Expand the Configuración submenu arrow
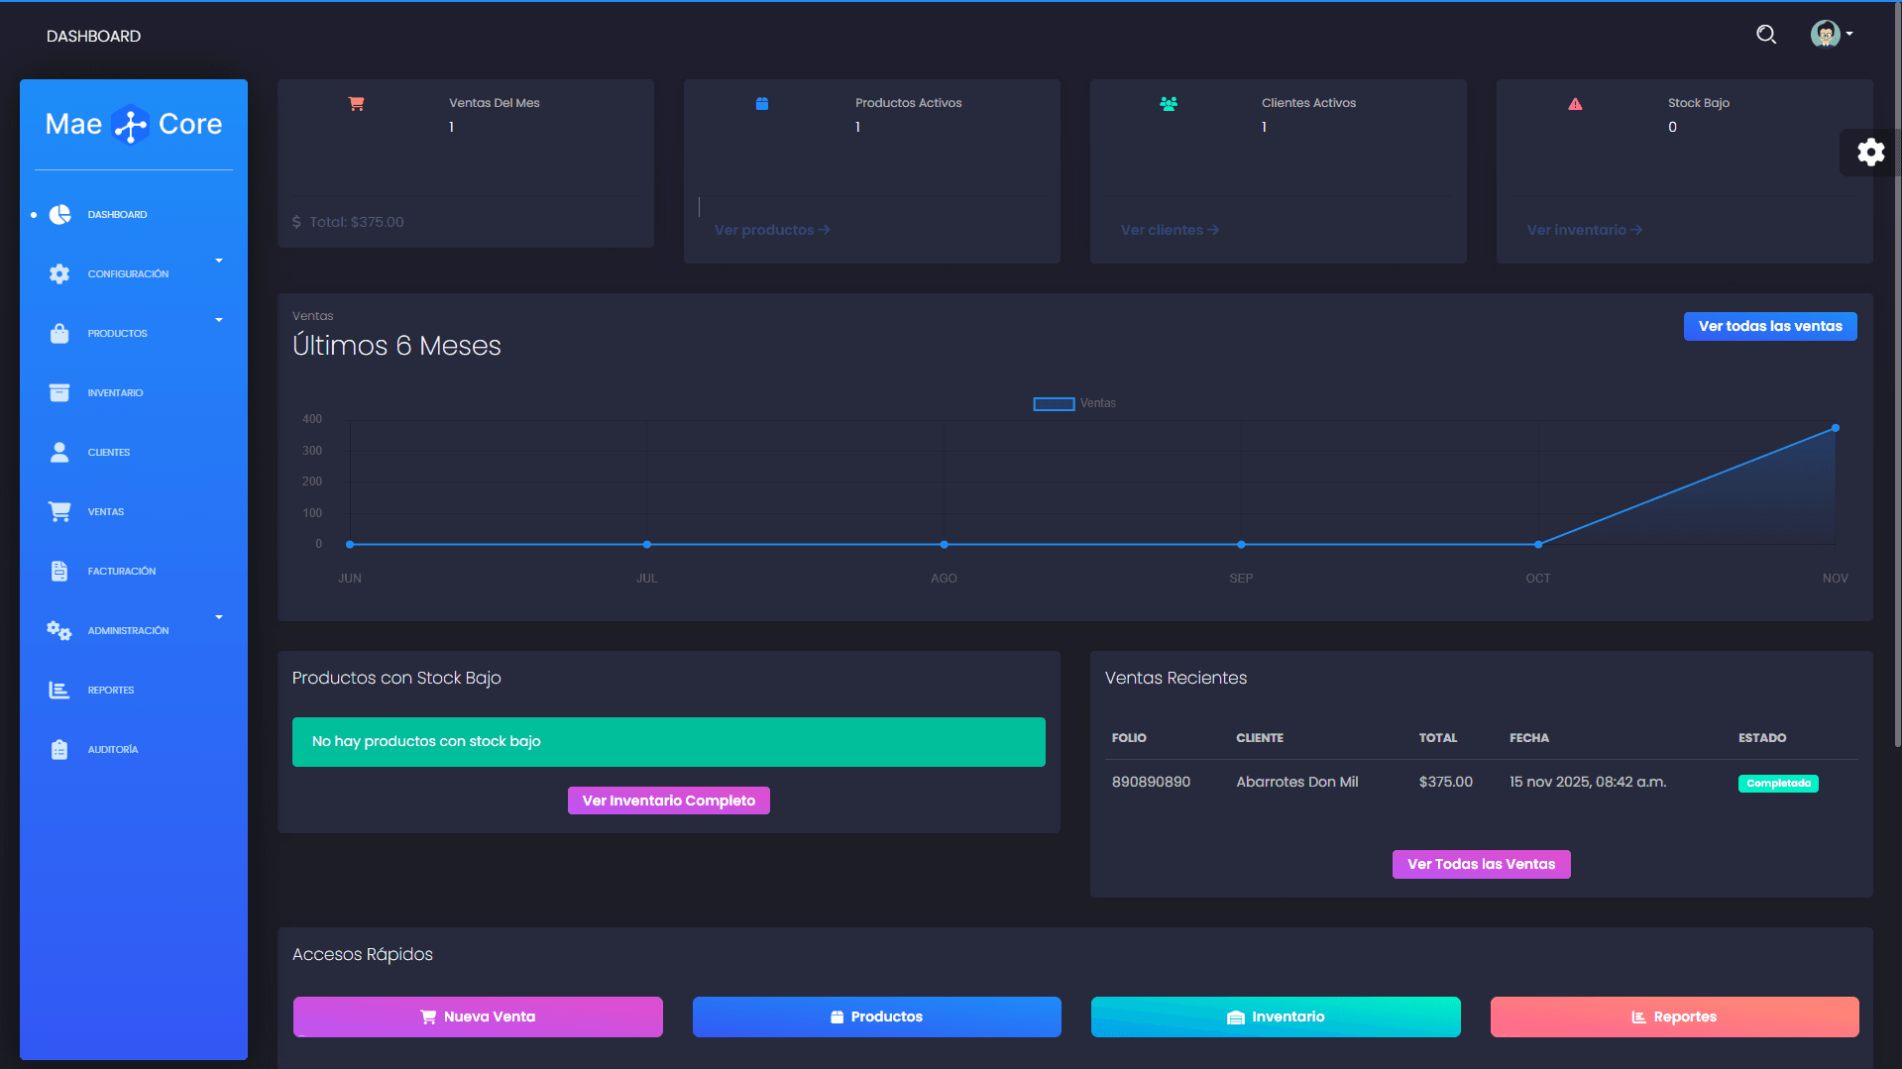 [x=219, y=261]
